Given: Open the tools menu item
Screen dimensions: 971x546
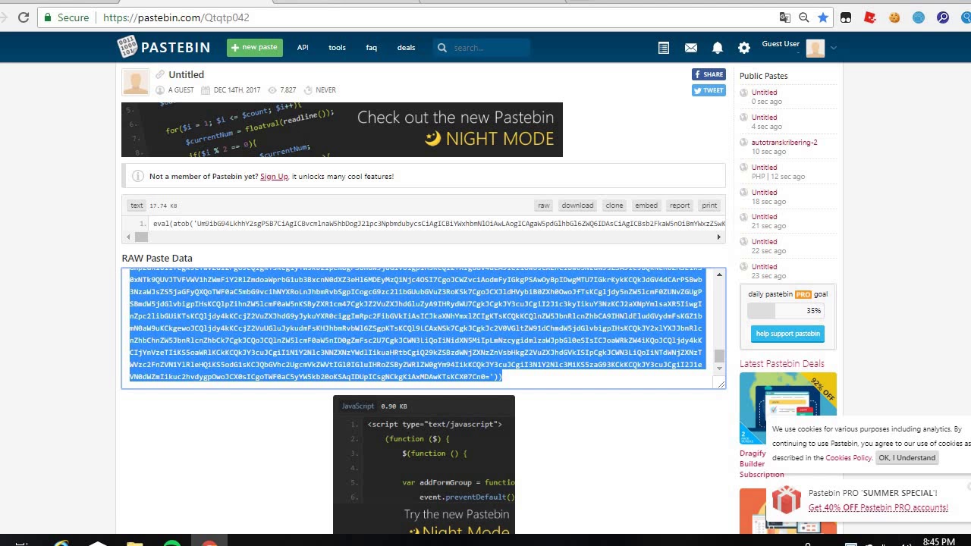Looking at the screenshot, I should 337,48.
